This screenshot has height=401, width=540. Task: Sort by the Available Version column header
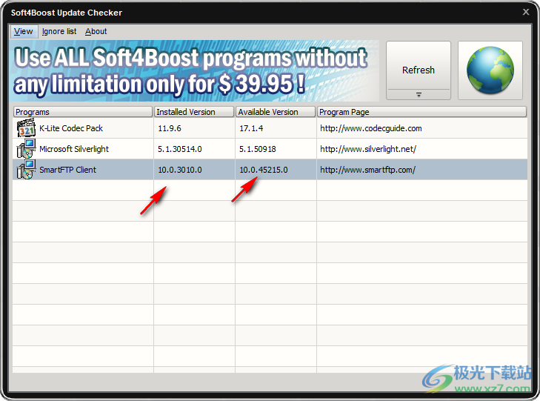tap(276, 112)
